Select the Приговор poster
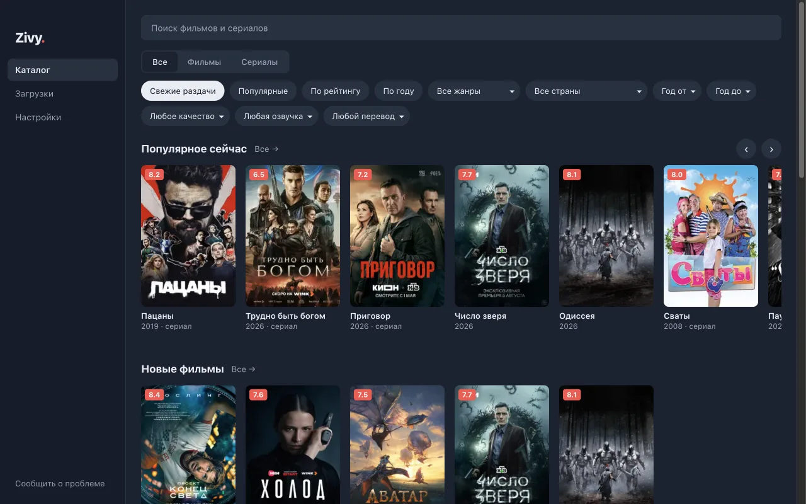 pos(397,236)
